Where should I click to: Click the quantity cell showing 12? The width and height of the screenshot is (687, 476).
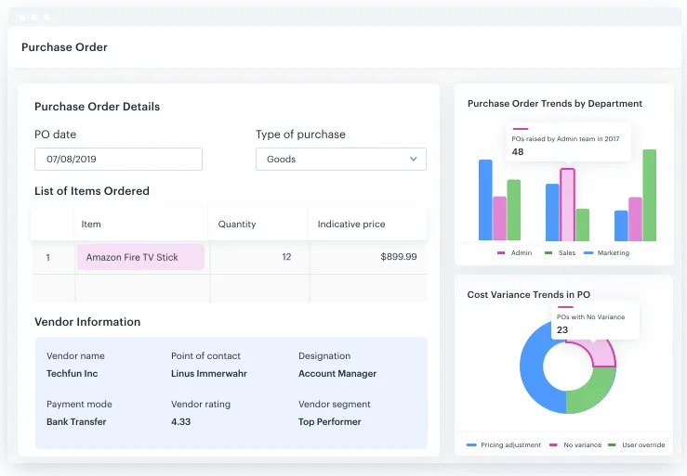(x=258, y=257)
